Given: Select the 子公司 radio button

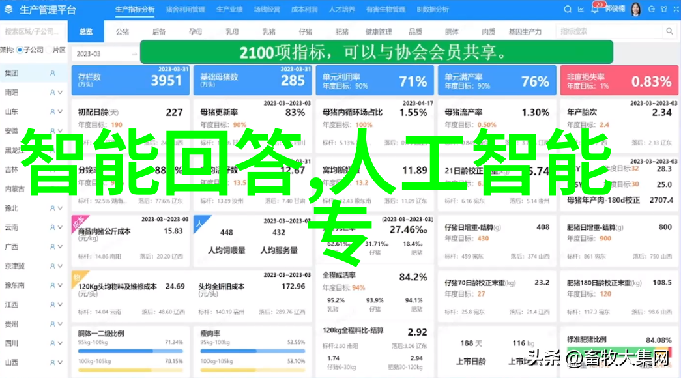Looking at the screenshot, I should (x=20, y=50).
